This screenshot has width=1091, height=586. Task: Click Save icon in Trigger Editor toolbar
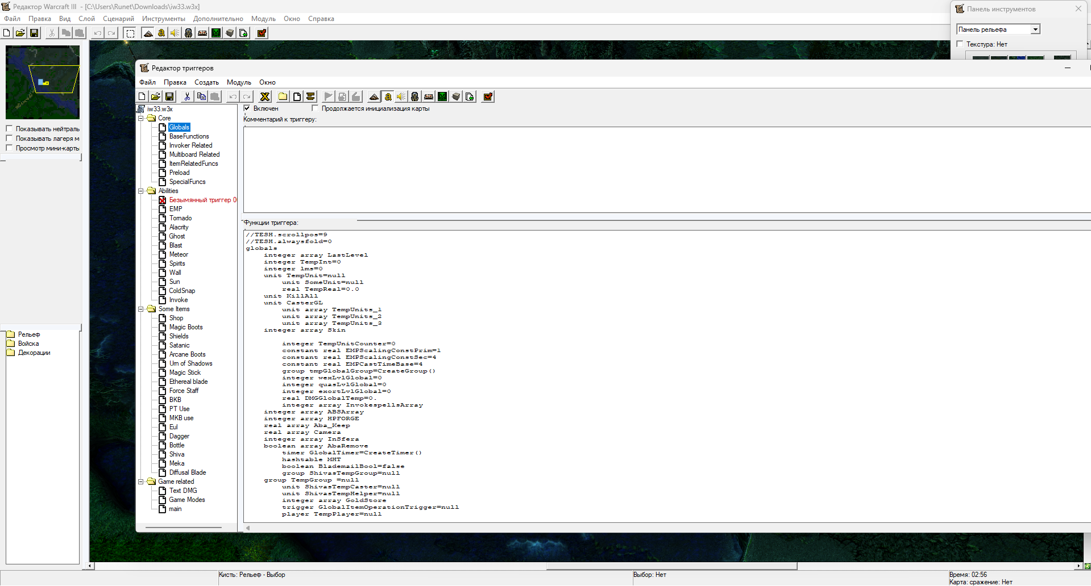(x=169, y=97)
